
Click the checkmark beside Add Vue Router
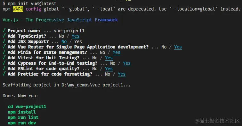[4, 47]
